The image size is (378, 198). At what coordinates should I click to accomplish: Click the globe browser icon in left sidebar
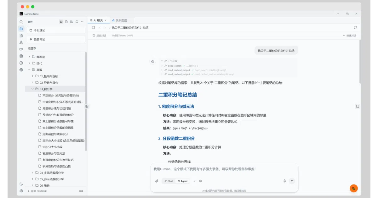click(21, 70)
